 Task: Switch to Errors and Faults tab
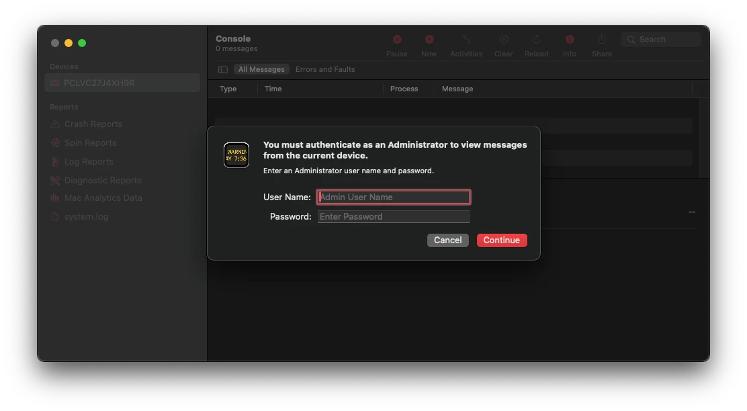click(x=325, y=70)
